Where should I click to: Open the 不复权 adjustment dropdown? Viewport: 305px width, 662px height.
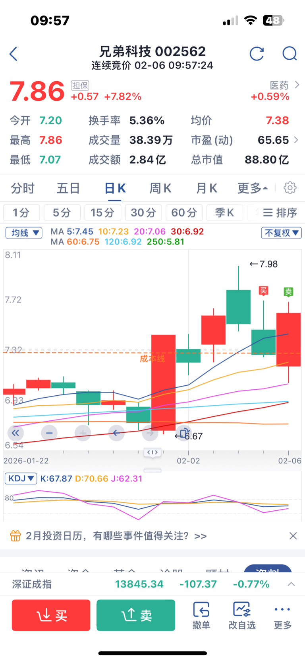point(281,233)
